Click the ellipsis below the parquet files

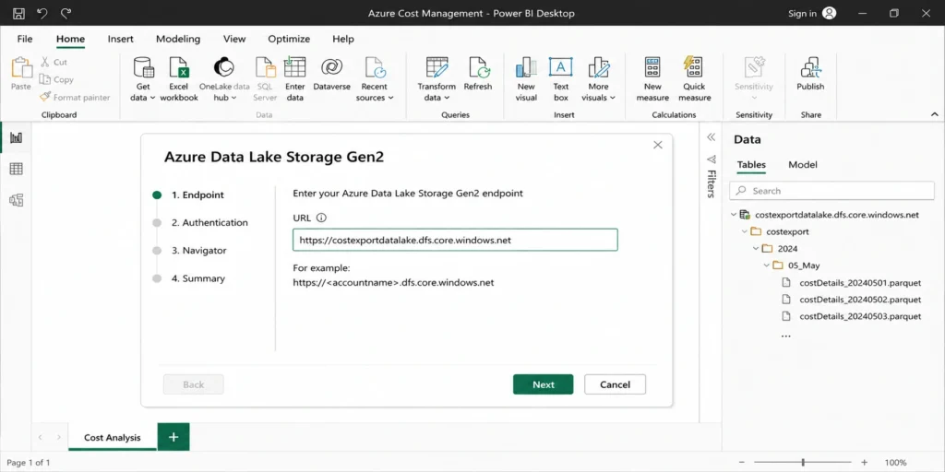[x=786, y=336]
